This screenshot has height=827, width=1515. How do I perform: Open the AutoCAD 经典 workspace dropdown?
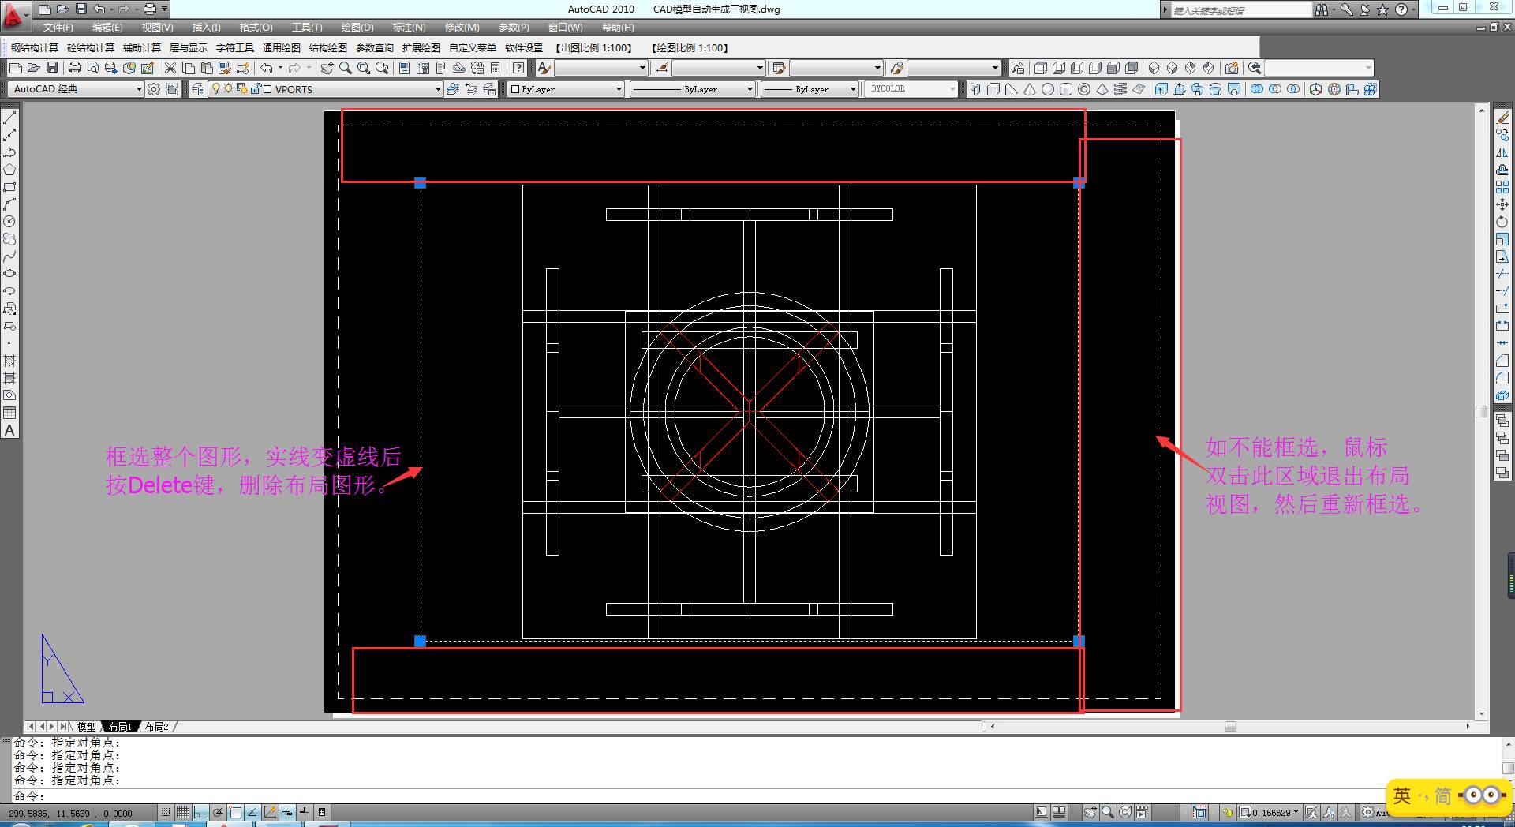(x=76, y=89)
